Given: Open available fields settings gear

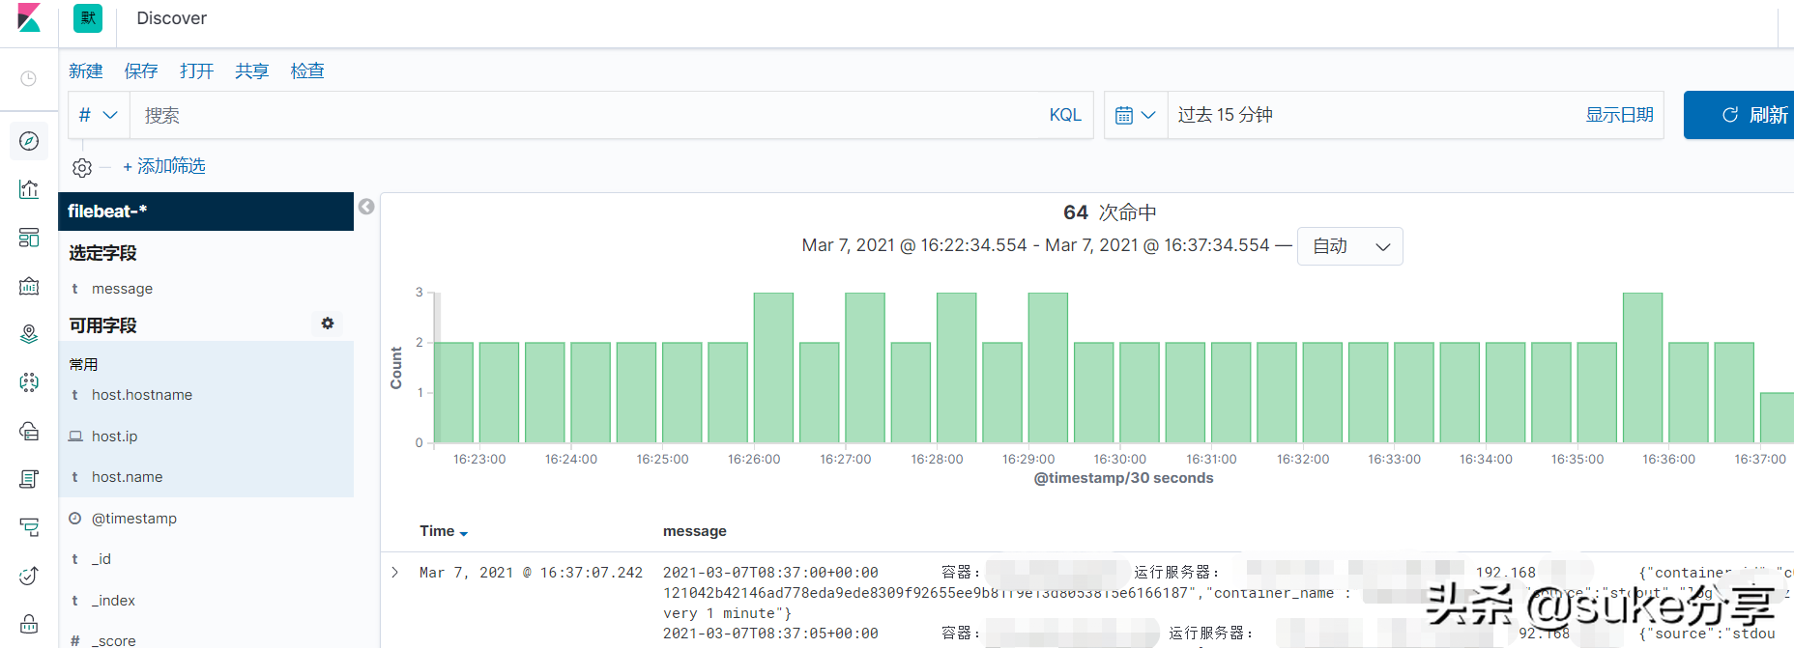Looking at the screenshot, I should click(328, 324).
